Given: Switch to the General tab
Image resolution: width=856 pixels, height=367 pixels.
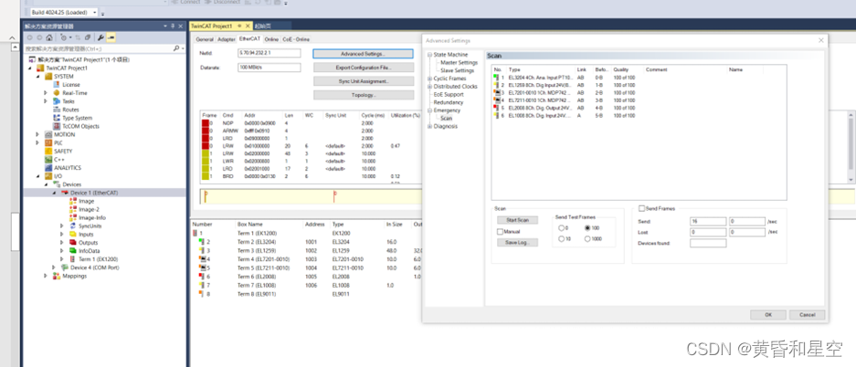Looking at the screenshot, I should (205, 39).
